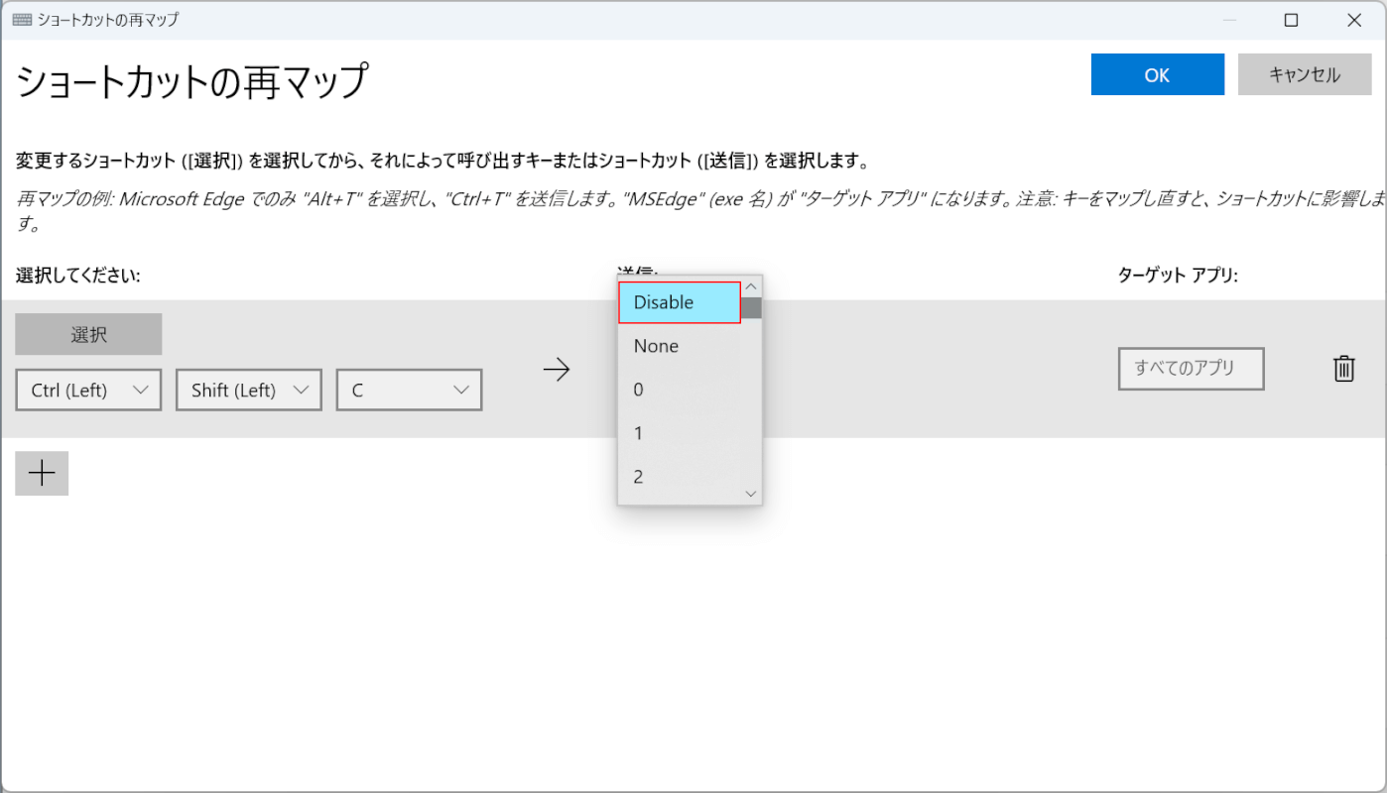This screenshot has height=793, width=1387.
Task: Pick key 2 from the list
Action: point(680,477)
